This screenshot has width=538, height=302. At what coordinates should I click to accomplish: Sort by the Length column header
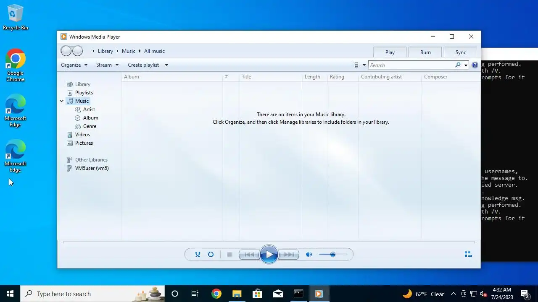[314, 77]
